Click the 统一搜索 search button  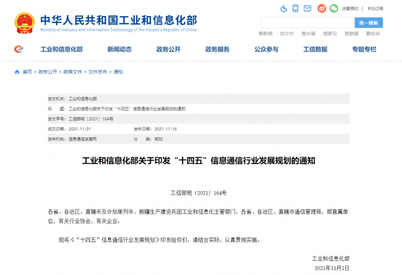pos(369,23)
